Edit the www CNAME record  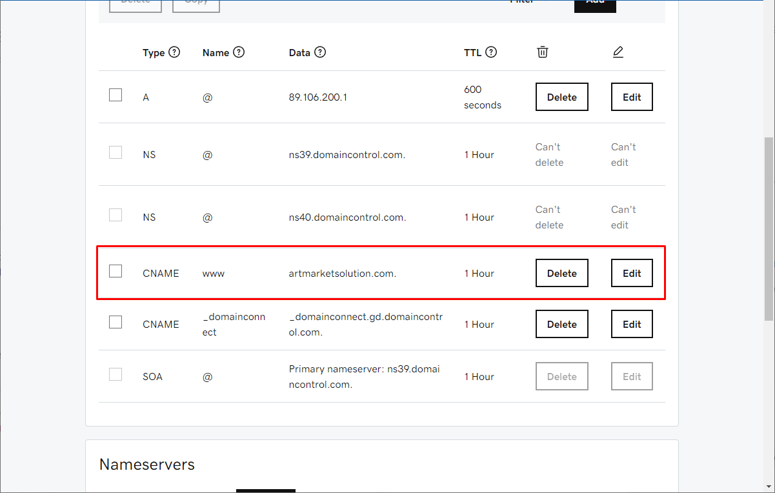632,273
